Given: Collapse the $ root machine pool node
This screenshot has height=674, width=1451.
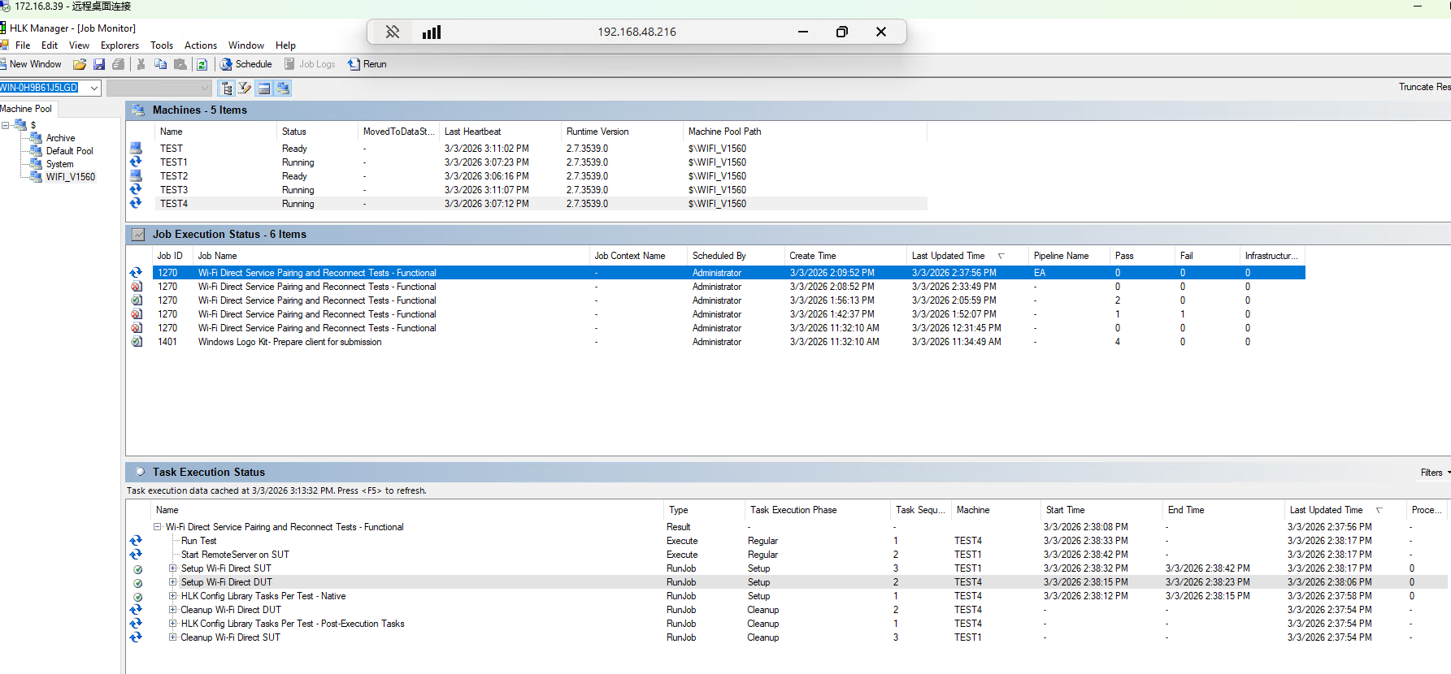Looking at the screenshot, I should [6, 125].
